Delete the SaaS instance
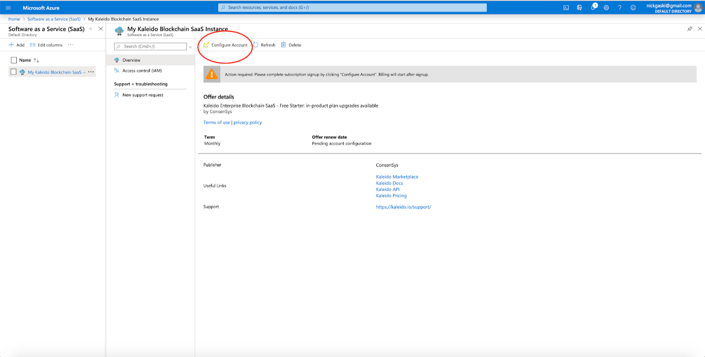Screen dimensions: 705x357 (291, 45)
